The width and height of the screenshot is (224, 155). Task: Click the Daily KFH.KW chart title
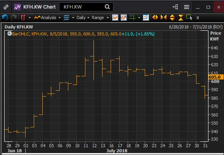pyautogui.click(x=19, y=27)
